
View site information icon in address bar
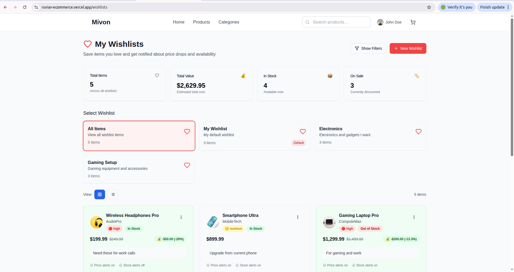36,7
